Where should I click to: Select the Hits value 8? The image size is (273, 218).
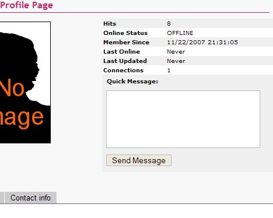pos(169,24)
